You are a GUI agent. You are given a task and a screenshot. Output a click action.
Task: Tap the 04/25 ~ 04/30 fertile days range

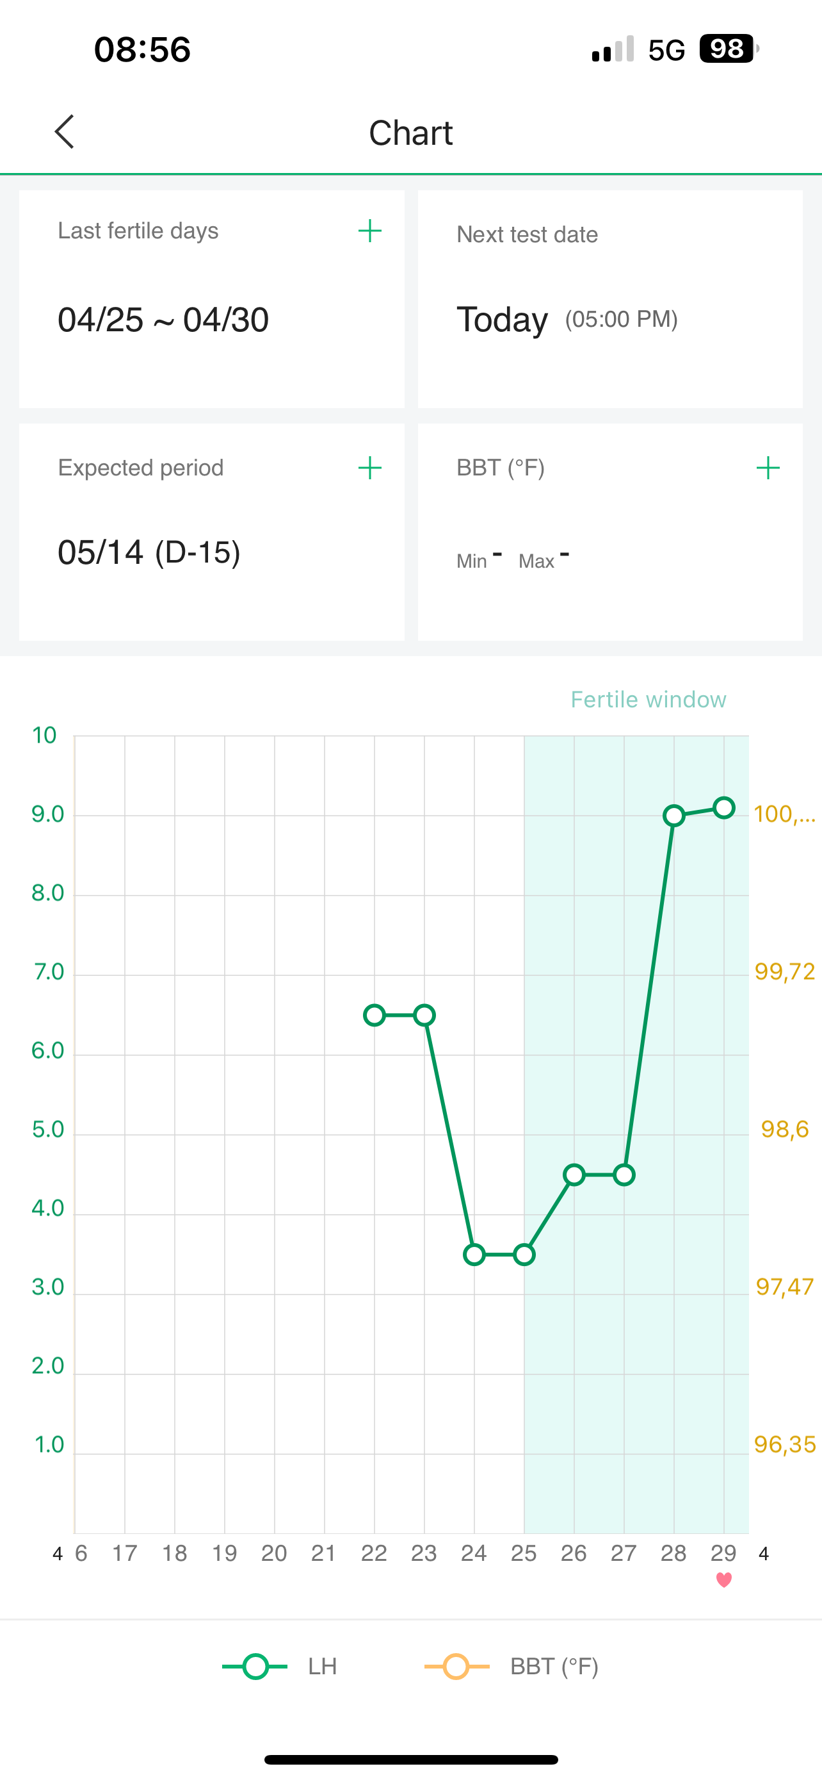tap(164, 320)
